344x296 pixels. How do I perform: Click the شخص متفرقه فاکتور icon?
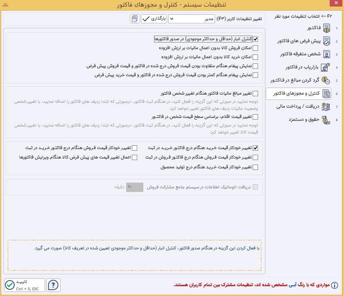point(326,54)
